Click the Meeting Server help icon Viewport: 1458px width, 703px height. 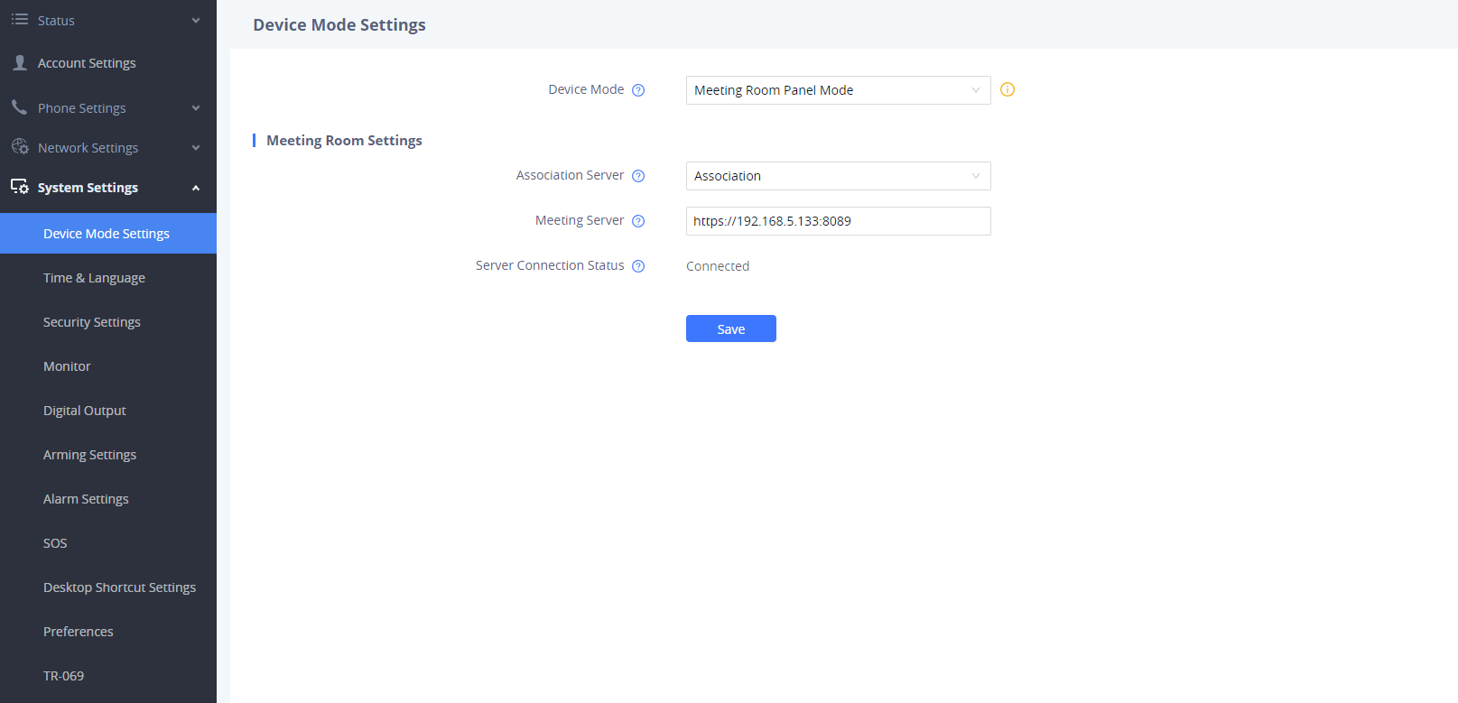638,221
